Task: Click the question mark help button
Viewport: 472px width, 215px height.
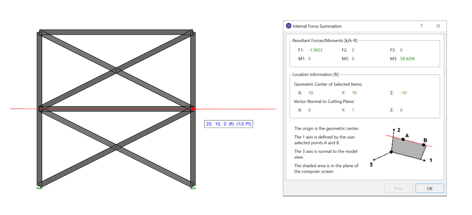Action: tap(421, 26)
